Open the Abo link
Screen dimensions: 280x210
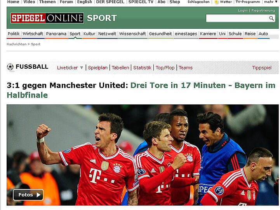click(x=162, y=2)
